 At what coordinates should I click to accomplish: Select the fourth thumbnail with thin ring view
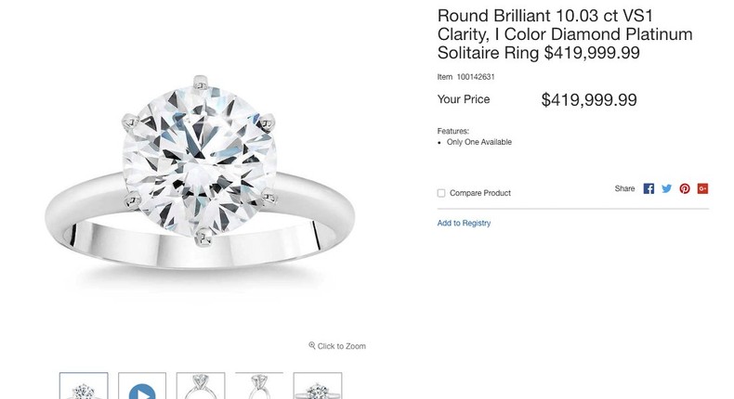pos(259,388)
